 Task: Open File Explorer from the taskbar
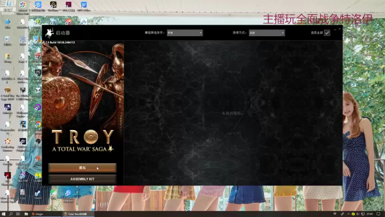[26, 214]
